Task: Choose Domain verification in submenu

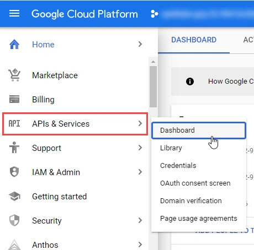Action: tap(199, 201)
